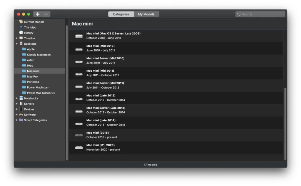The image size is (301, 186).
Task: Click the model list vertical scrollbar
Action: coord(285,124)
